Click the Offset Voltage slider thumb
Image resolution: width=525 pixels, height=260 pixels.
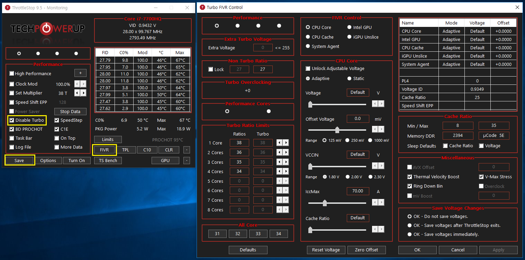click(x=337, y=130)
